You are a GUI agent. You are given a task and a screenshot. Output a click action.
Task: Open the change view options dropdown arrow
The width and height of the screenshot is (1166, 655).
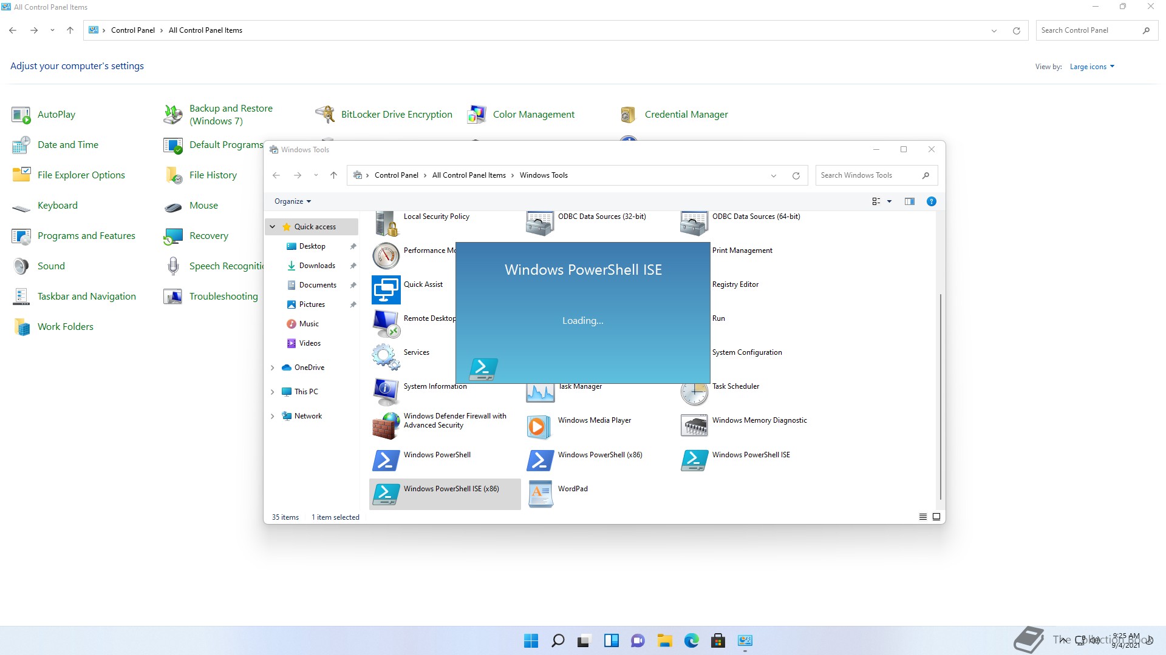(x=889, y=201)
